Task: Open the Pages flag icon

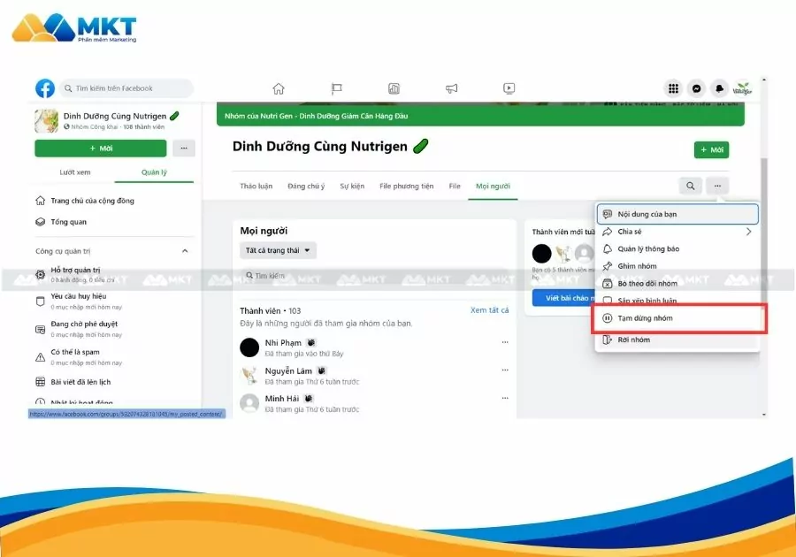Action: coord(336,88)
